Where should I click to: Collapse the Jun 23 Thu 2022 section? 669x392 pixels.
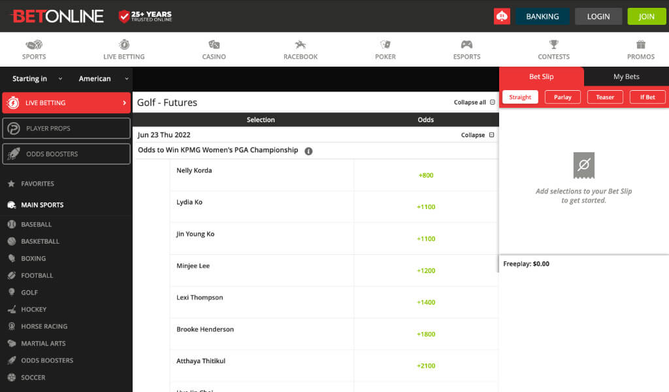point(478,135)
